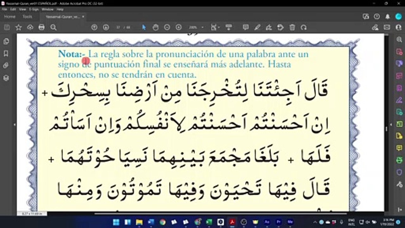405x228 pixels.
Task: Open the Edit menu
Action: [x=13, y=9]
